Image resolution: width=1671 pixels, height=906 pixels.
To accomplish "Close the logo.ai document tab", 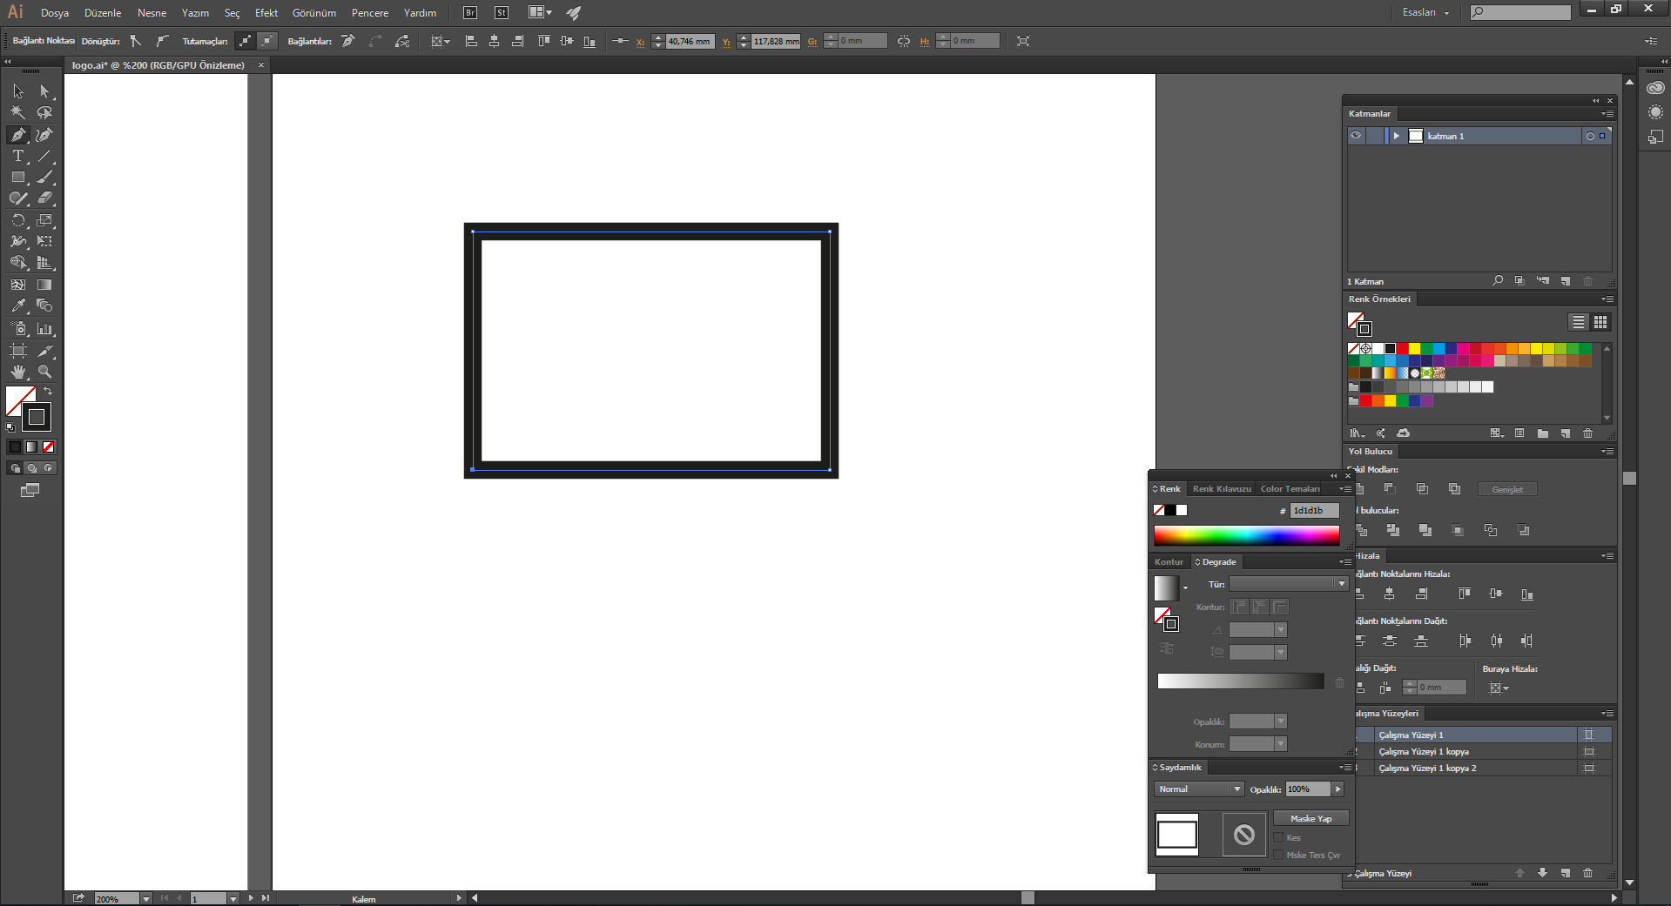I will coord(260,64).
